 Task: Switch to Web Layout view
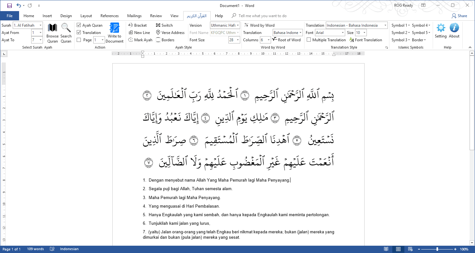[410, 249]
